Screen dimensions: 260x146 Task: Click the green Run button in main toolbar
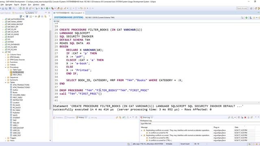pos(47,8)
